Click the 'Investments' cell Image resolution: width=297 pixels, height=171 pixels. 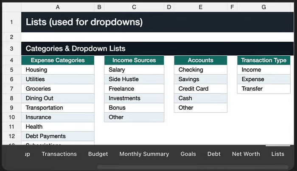[134, 98]
